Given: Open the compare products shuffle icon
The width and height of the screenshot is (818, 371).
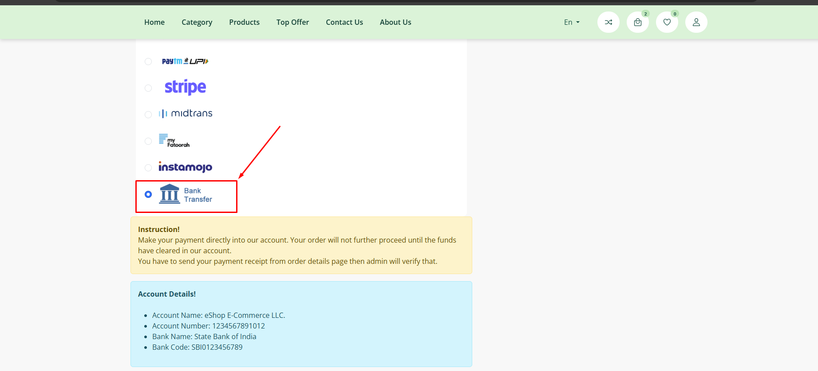Looking at the screenshot, I should [x=609, y=22].
